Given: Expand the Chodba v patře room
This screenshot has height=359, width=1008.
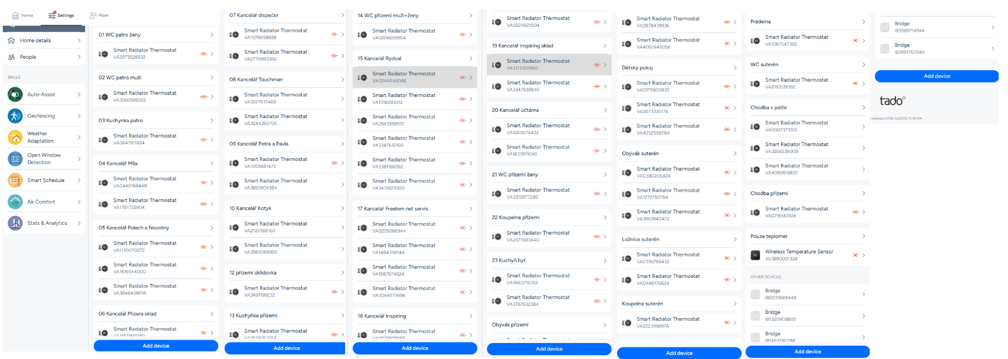Looking at the screenshot, I should tap(807, 107).
